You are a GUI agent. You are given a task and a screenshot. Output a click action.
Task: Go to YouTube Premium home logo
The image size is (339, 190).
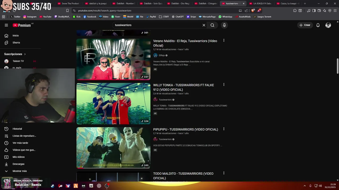[22, 25]
